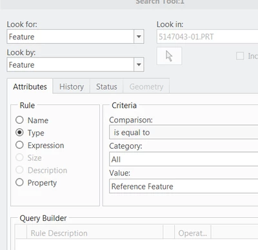Select the Expression rule radio button
The width and height of the screenshot is (258, 250).
pyautogui.click(x=19, y=145)
